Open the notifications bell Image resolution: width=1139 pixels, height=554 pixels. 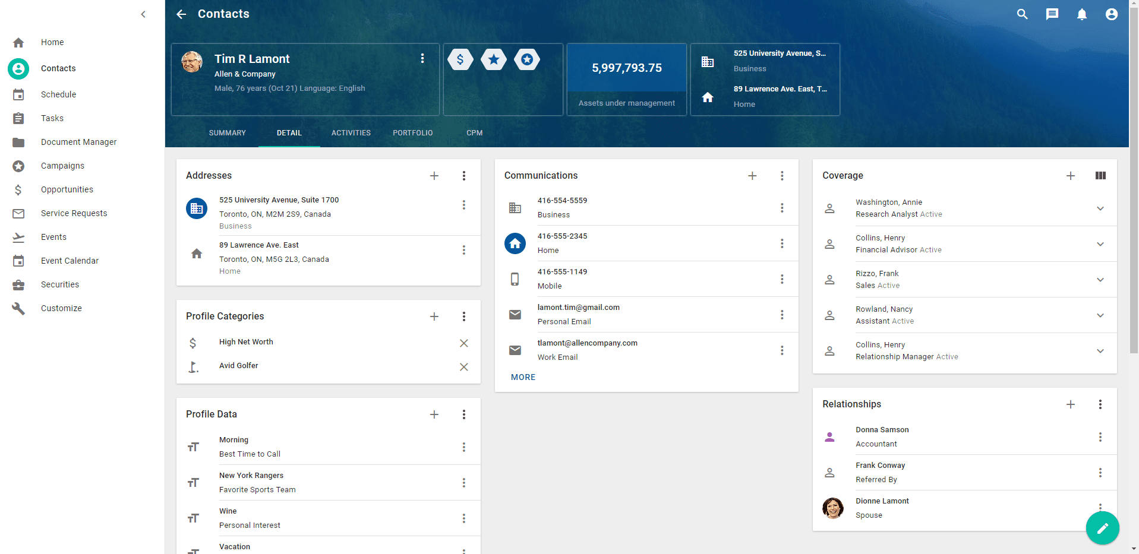click(1082, 14)
